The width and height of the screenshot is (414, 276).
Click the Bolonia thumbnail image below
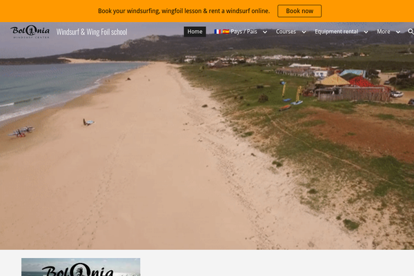pyautogui.click(x=81, y=267)
